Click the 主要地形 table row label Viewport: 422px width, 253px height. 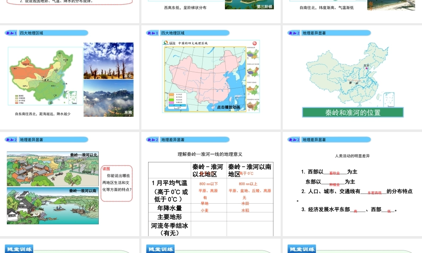[170, 217]
